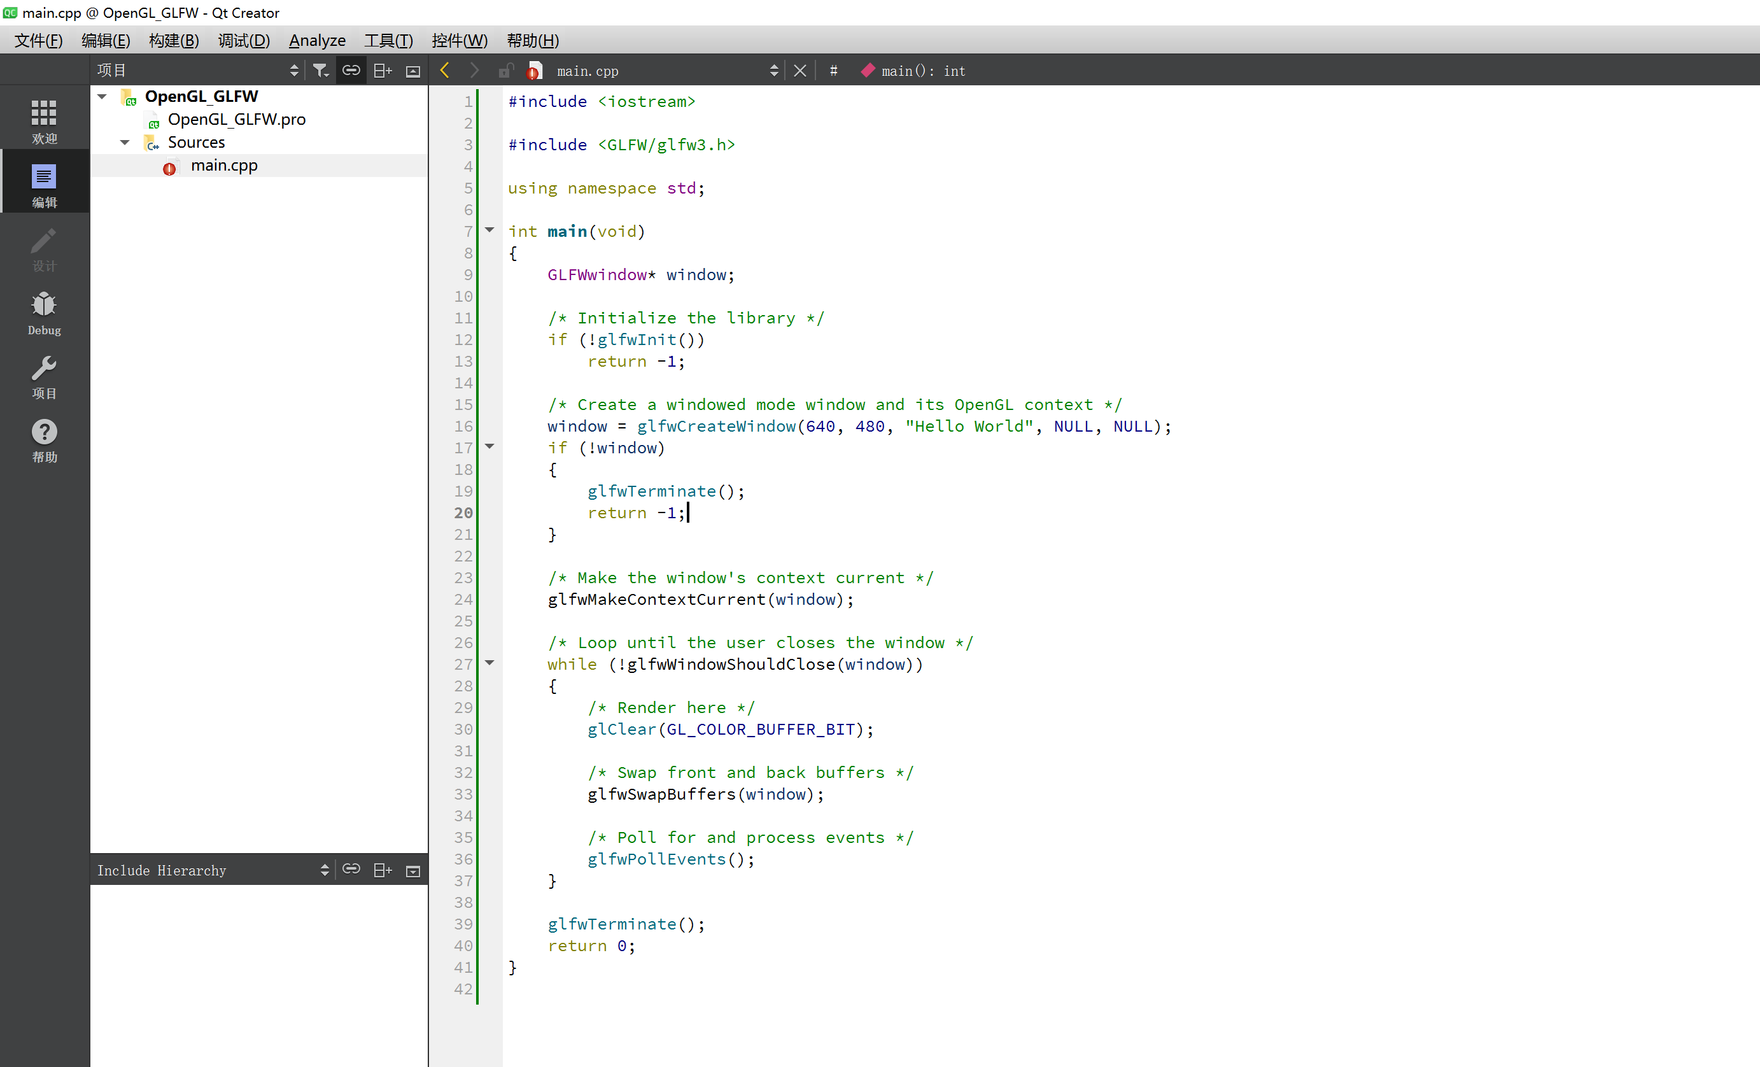The height and width of the screenshot is (1067, 1760).
Task: Open the 文件(F) menu
Action: 39,41
